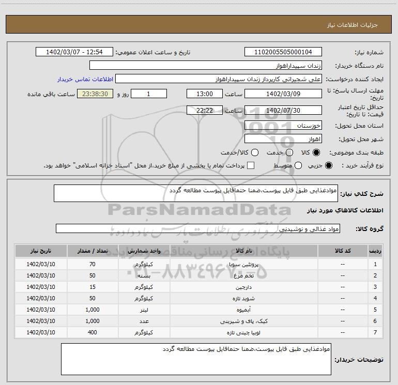Select the کیک، پای و شیرینی item name
The width and height of the screenshot is (398, 385).
pyautogui.click(x=243, y=321)
